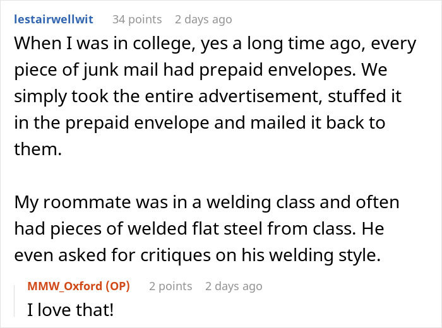Viewport: 442px width, 328px height.
Task: Click the line starting "When I was in college"
Action: (215, 44)
